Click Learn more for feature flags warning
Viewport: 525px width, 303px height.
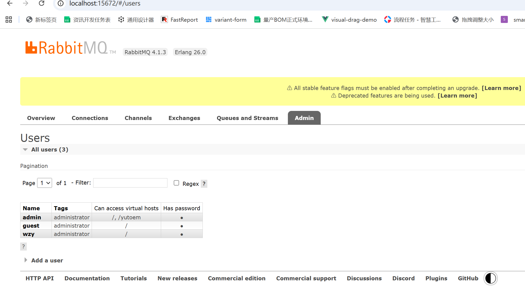pos(502,88)
